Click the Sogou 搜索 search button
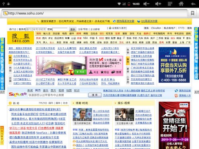Viewport: 199px width, 149px height. point(95,95)
